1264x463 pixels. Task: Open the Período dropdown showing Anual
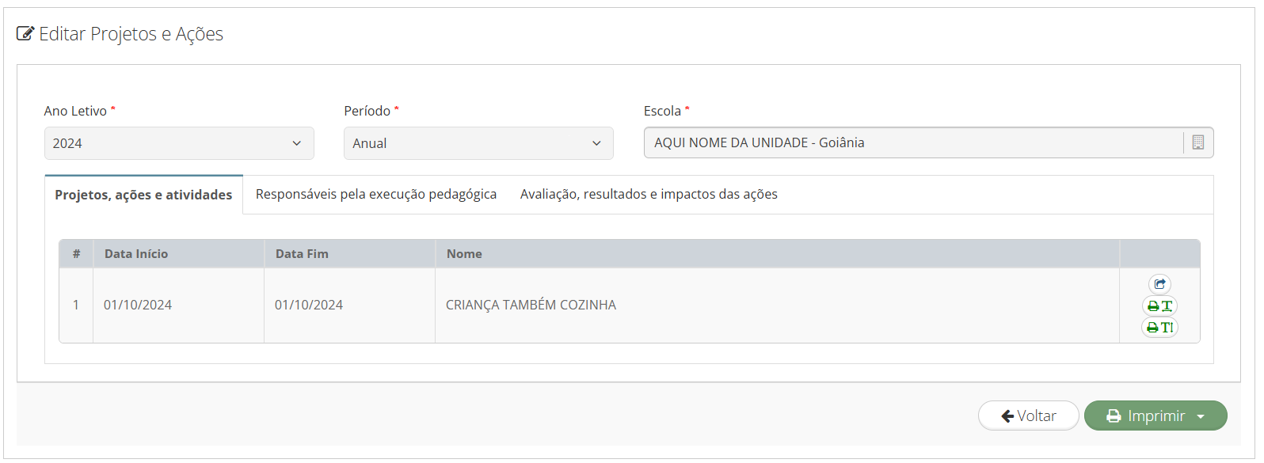[x=478, y=143]
